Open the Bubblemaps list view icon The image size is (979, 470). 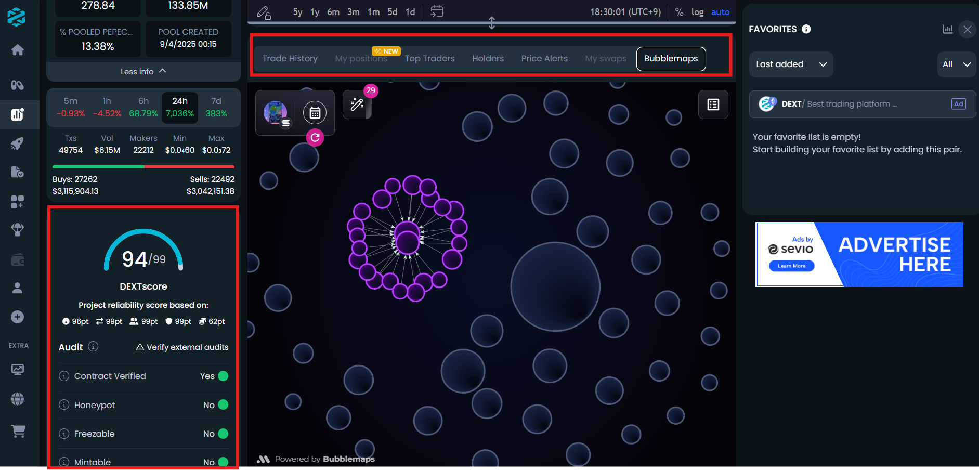(x=713, y=105)
